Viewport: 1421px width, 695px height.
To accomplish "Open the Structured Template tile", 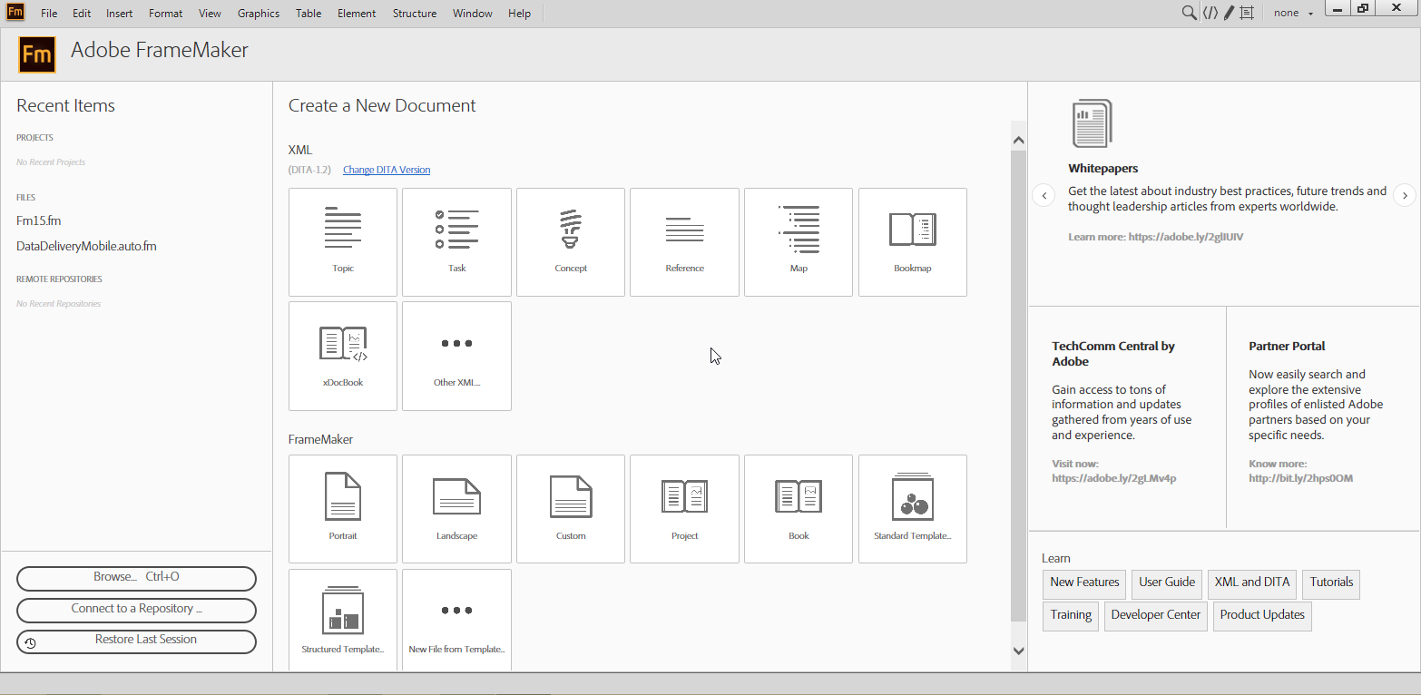I will [x=343, y=620].
